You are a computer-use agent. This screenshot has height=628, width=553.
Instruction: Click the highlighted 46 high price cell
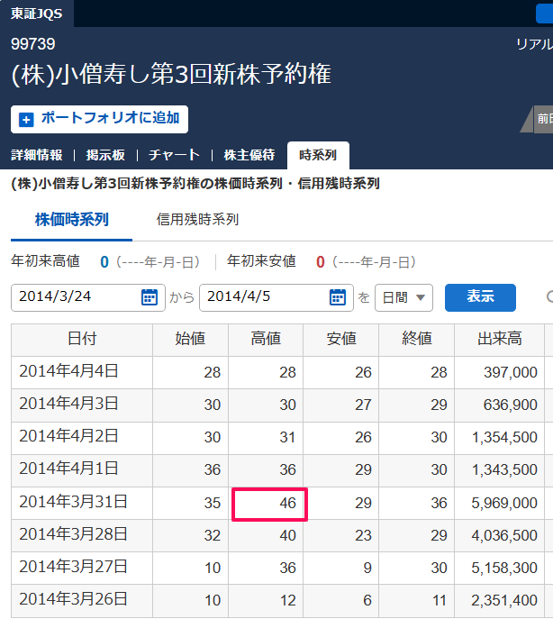pyautogui.click(x=270, y=504)
